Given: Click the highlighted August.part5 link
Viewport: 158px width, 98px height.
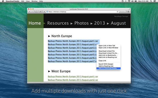Looking at the screenshot, I should coord(72,55).
